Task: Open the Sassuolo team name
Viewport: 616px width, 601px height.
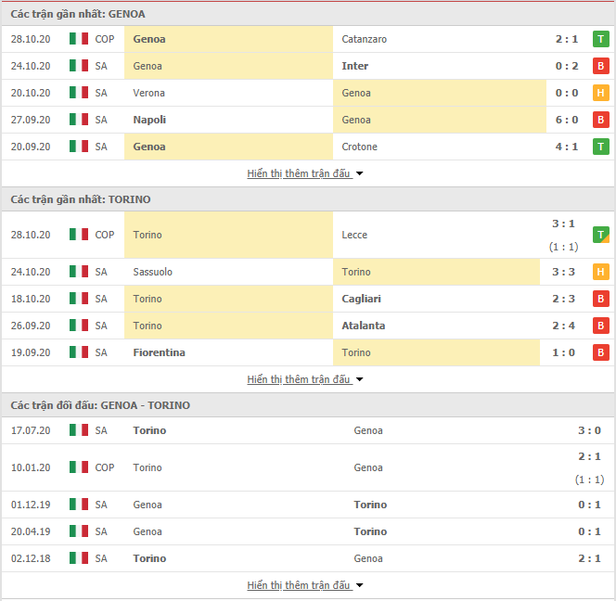Action: coord(153,272)
